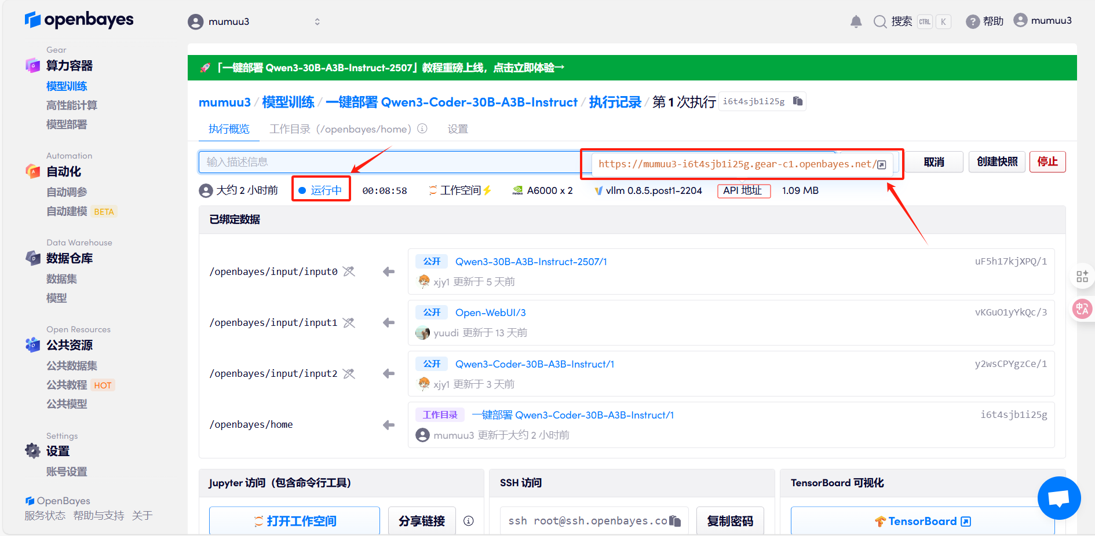Open 数据仓库 sidebar icon
The image size is (1095, 536).
click(32, 258)
